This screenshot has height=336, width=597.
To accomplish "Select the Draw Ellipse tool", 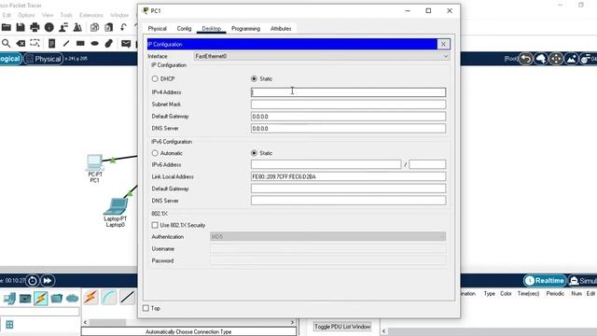I will pos(95,43).
